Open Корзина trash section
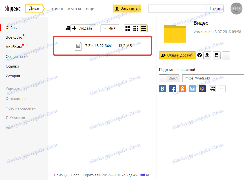Screen dimensions: 247x180 tap(12, 89)
